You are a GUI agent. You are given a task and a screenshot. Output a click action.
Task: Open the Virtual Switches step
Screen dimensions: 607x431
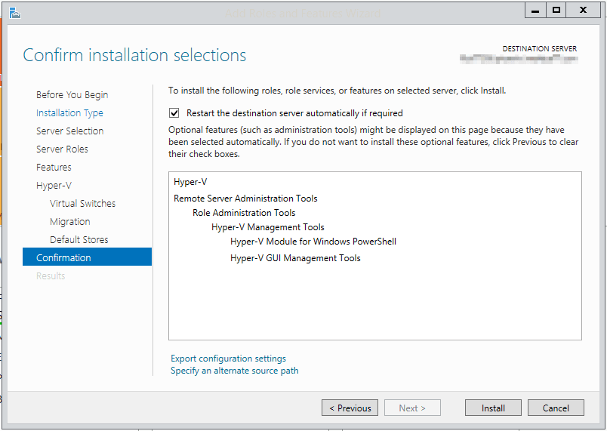click(82, 204)
